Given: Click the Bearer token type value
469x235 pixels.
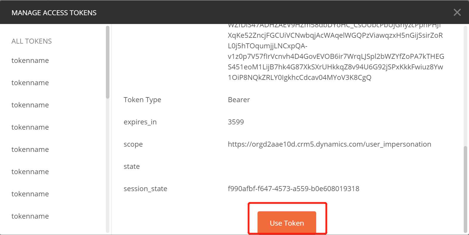Looking at the screenshot, I should click(239, 100).
